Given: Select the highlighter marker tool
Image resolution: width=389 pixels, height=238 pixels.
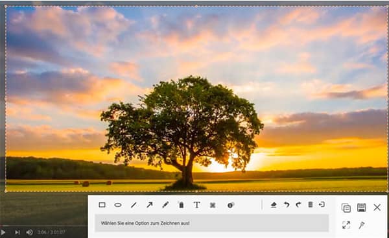Looking at the screenshot, I should click(182, 205).
